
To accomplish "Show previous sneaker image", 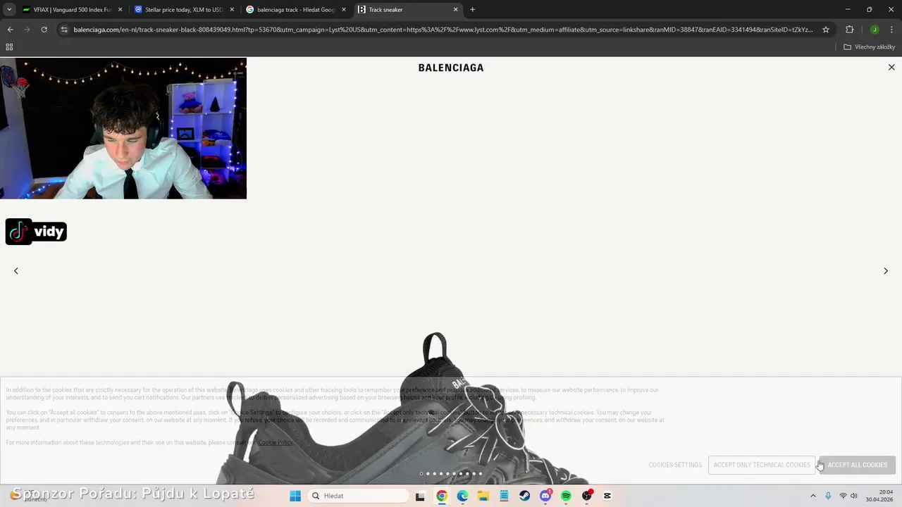I will [16, 271].
